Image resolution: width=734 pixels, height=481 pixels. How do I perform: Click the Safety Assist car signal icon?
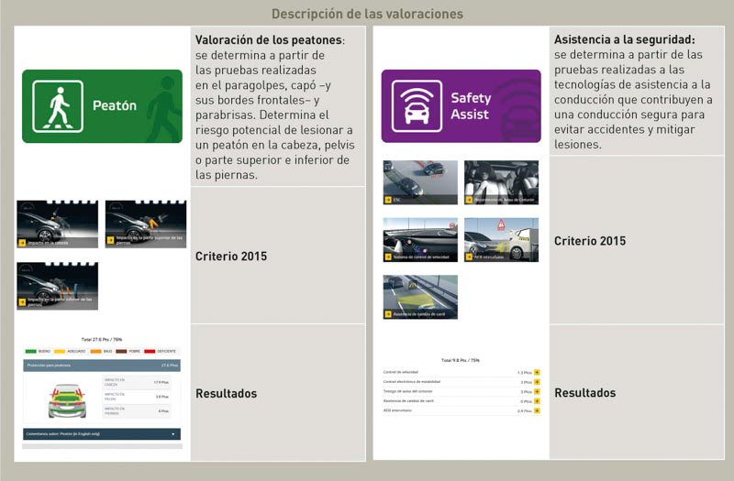(x=417, y=106)
